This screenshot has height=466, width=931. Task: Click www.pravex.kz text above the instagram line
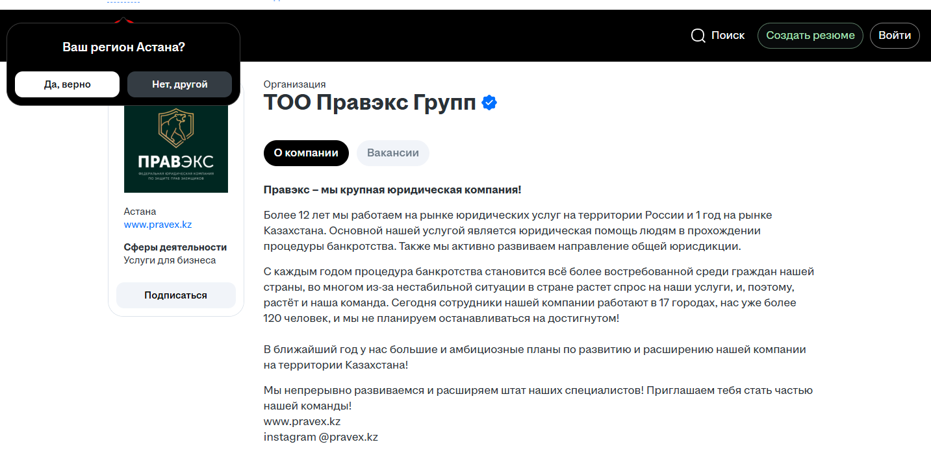302,421
